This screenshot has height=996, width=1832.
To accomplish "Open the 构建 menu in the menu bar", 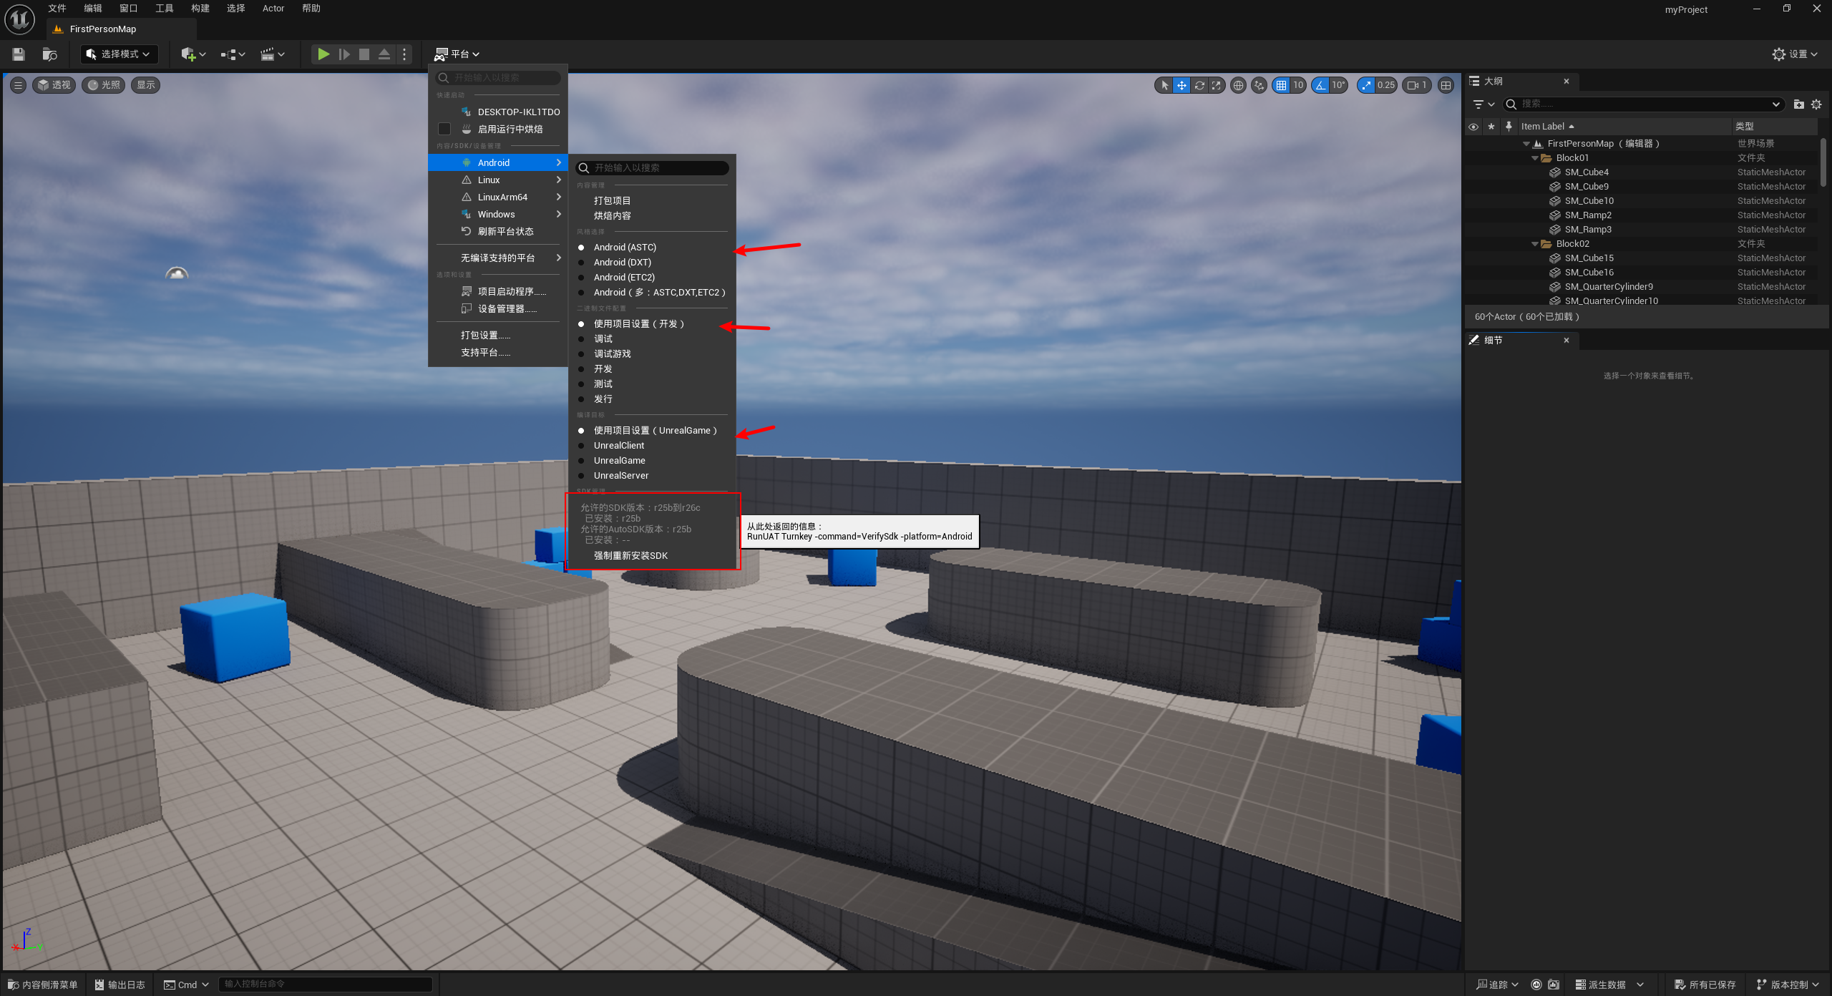I will point(200,9).
